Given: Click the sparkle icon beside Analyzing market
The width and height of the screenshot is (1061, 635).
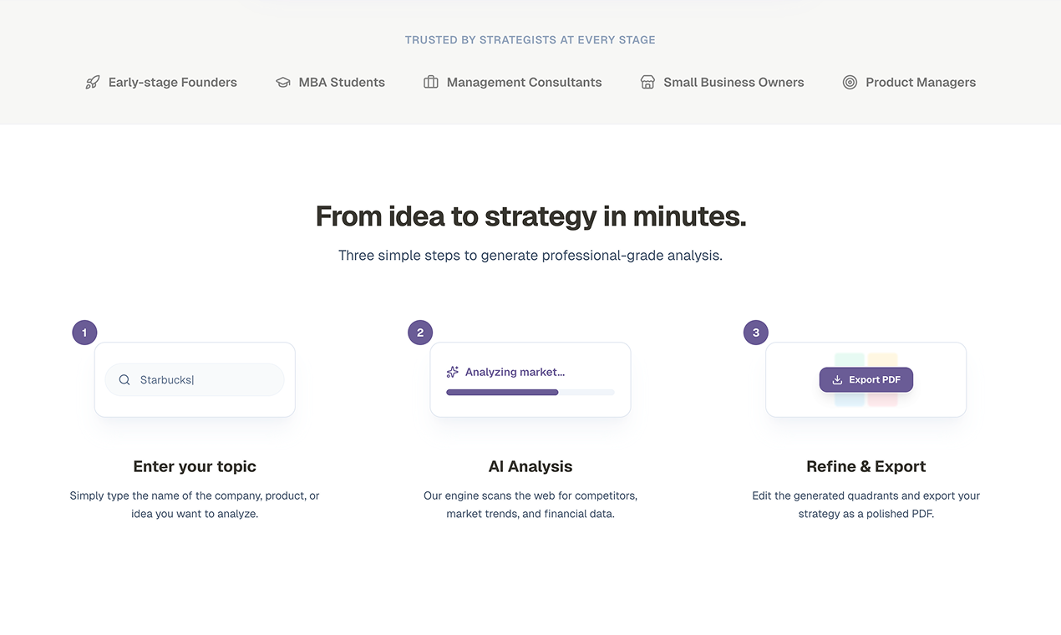Looking at the screenshot, I should (452, 372).
